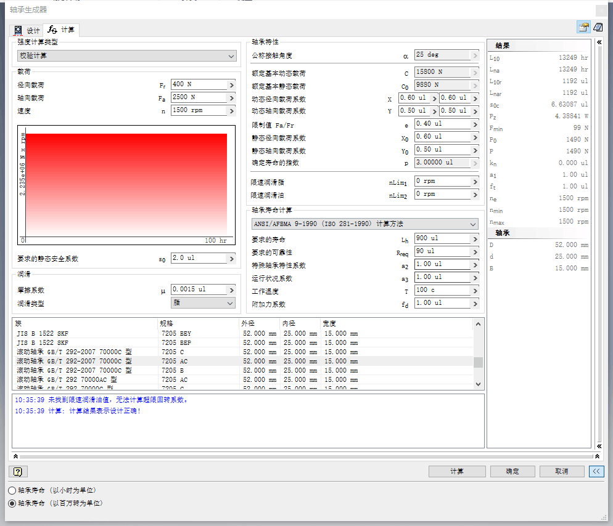Viewport: 613px width, 526px height.
Task: Click the 族 column header
Action: point(85,323)
